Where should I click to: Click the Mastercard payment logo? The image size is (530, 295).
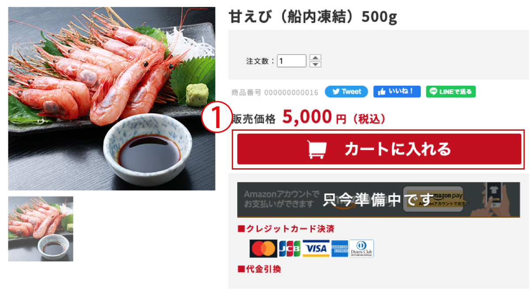click(x=263, y=249)
